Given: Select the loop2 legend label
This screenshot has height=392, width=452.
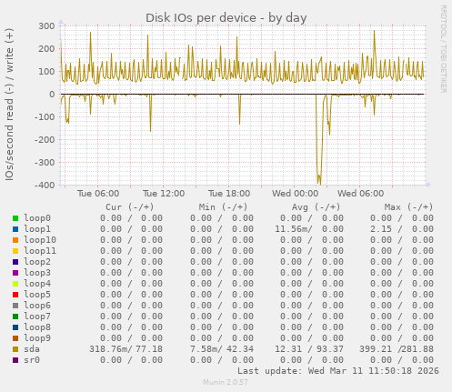Looking at the screenshot, I should pyautogui.click(x=37, y=262).
